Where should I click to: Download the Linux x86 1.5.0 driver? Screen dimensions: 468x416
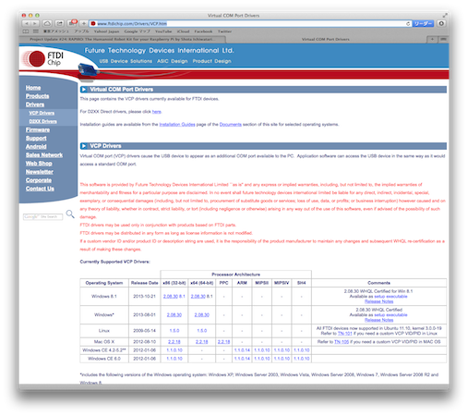point(174,331)
